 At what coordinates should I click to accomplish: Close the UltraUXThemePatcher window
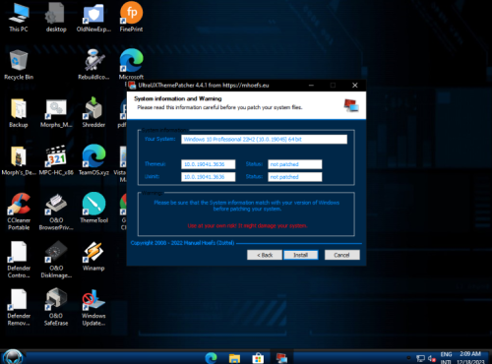pyautogui.click(x=355, y=86)
